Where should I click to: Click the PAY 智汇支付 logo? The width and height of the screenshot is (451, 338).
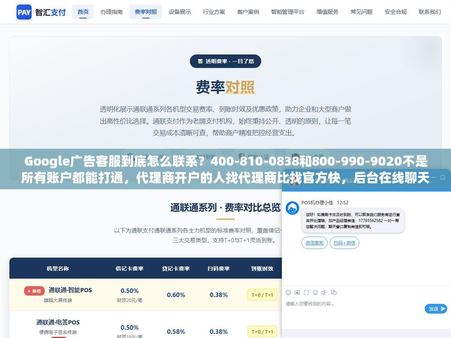coord(41,12)
